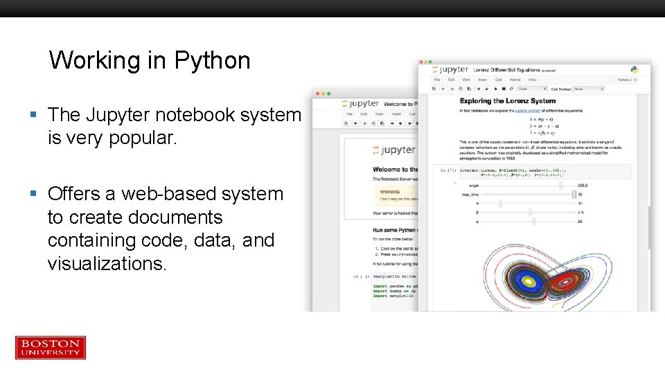Click the Jupyter header logo in Welcome notebook

tap(360, 103)
